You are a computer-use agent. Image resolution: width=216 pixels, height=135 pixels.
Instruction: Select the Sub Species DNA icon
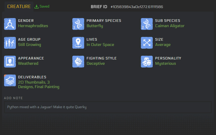(147, 24)
